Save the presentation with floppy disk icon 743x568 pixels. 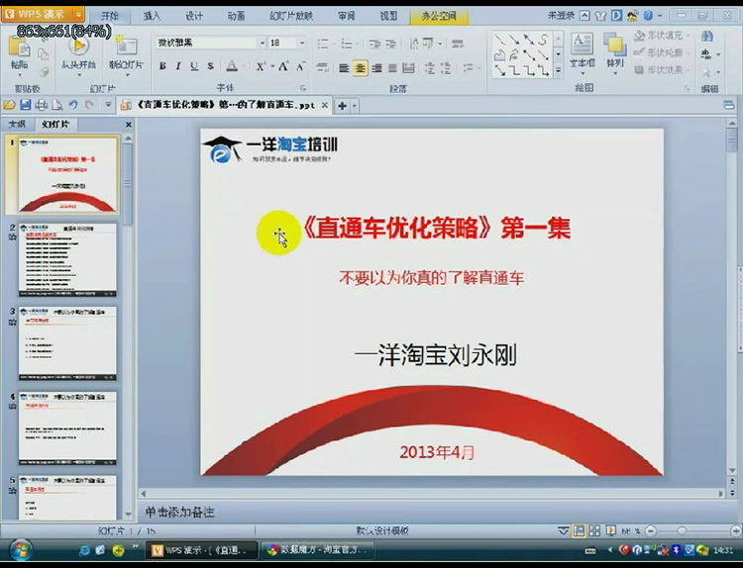click(x=26, y=105)
